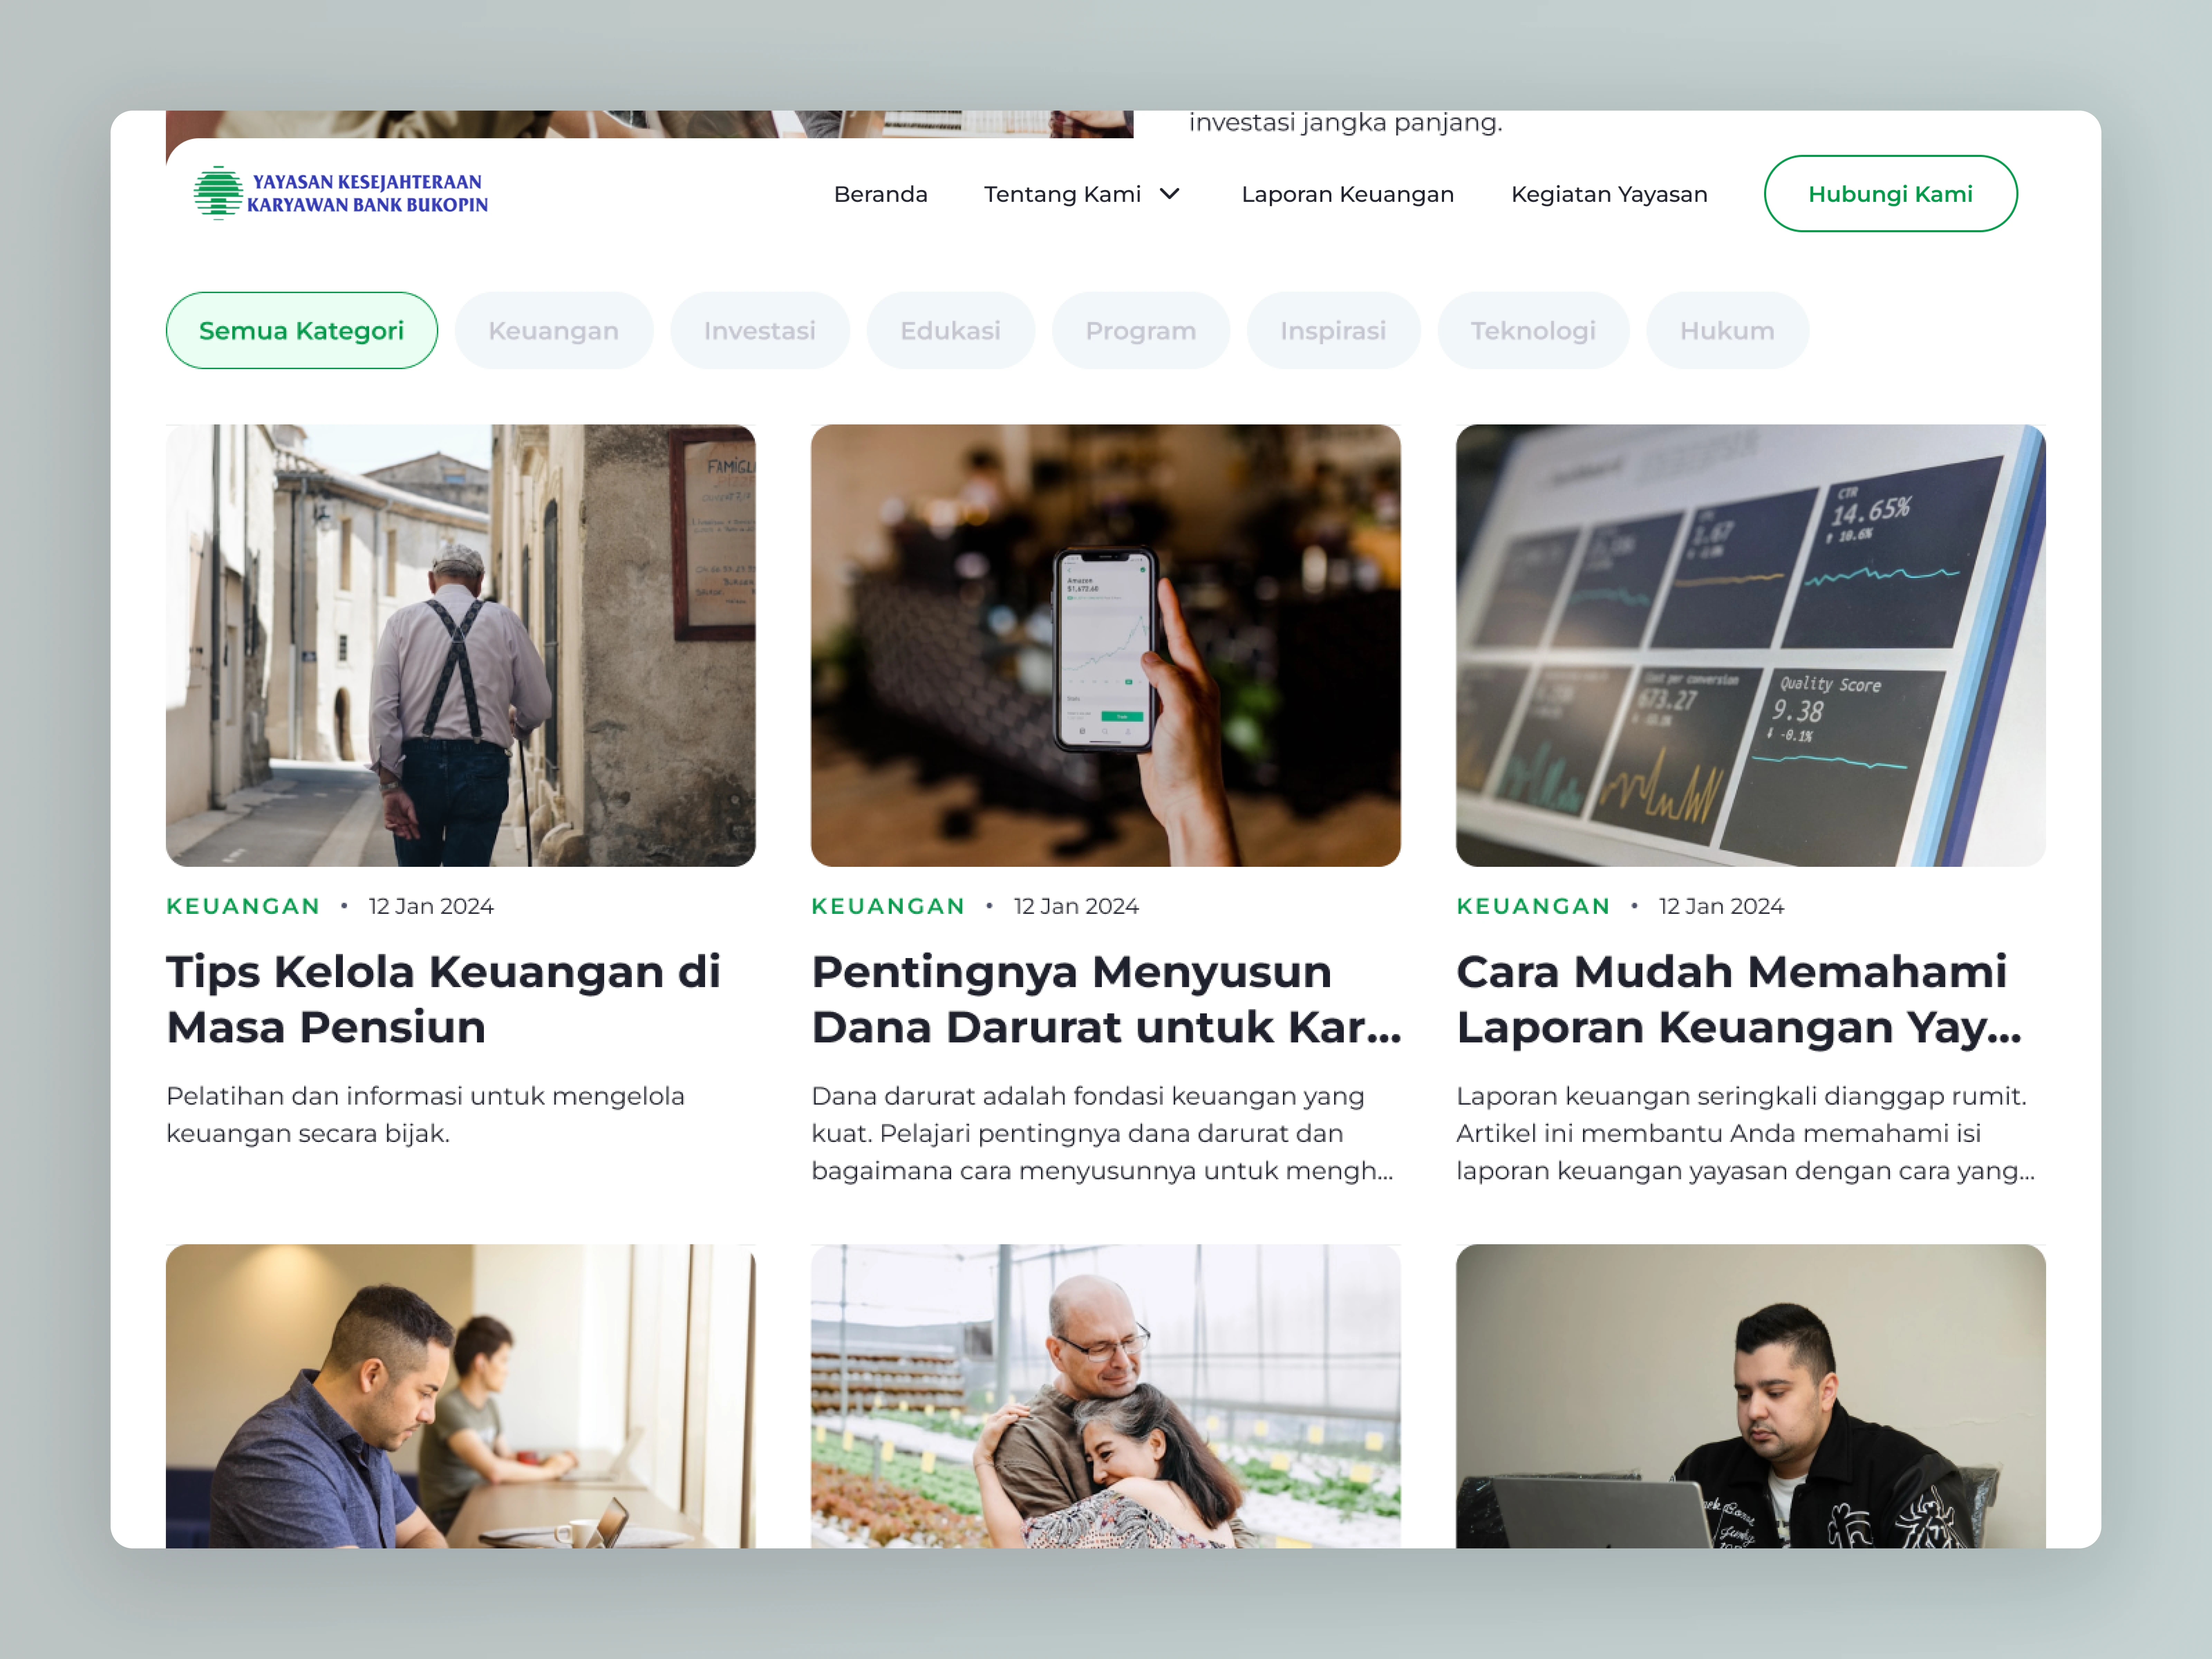This screenshot has height=1659, width=2212.
Task: Open the man with laptop thumbnail
Action: click(x=1751, y=1396)
